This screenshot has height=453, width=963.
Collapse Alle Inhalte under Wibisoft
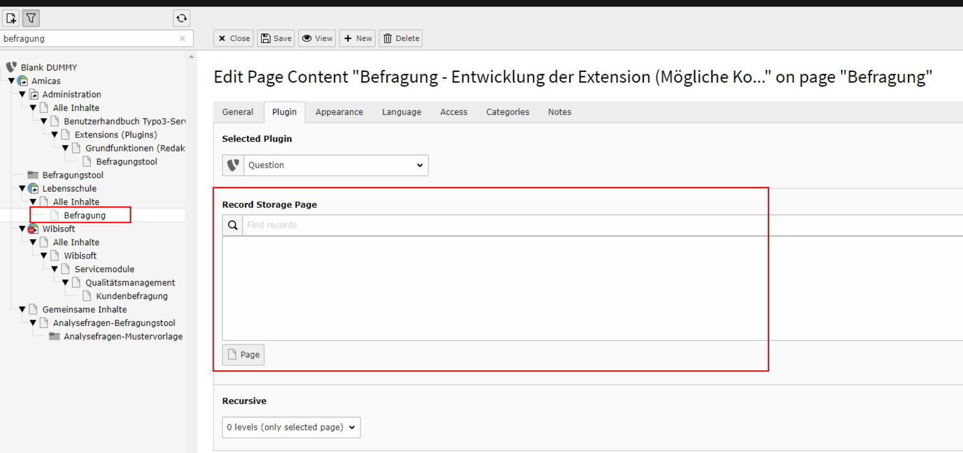(x=33, y=243)
